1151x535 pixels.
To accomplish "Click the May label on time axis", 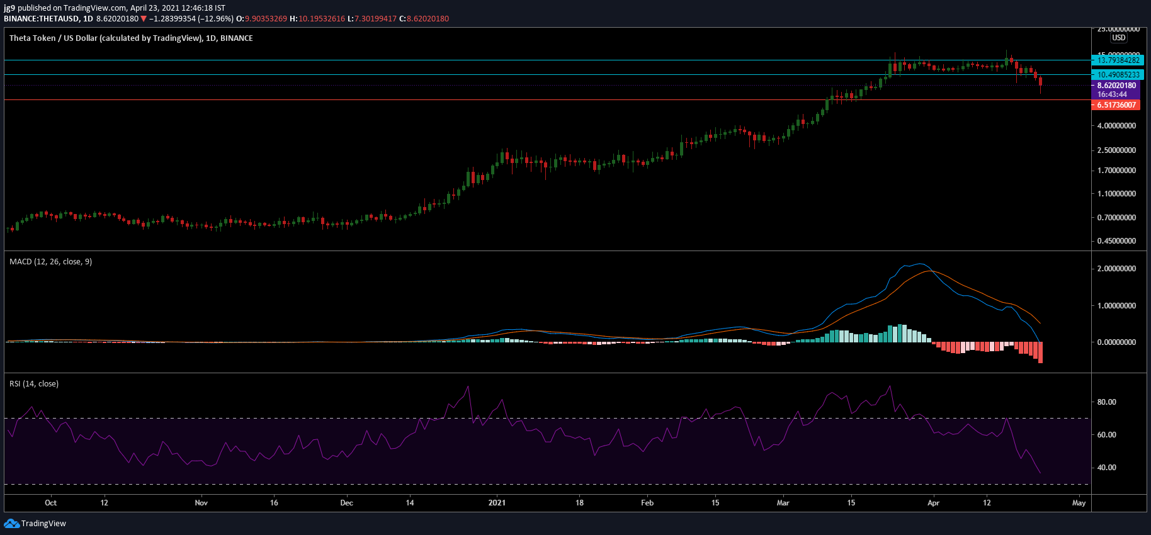I will point(1079,503).
